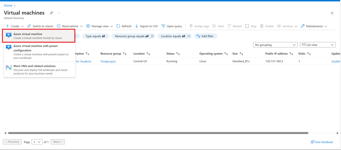Click the Previous page button
The image size is (341, 150).
(x=12, y=142)
